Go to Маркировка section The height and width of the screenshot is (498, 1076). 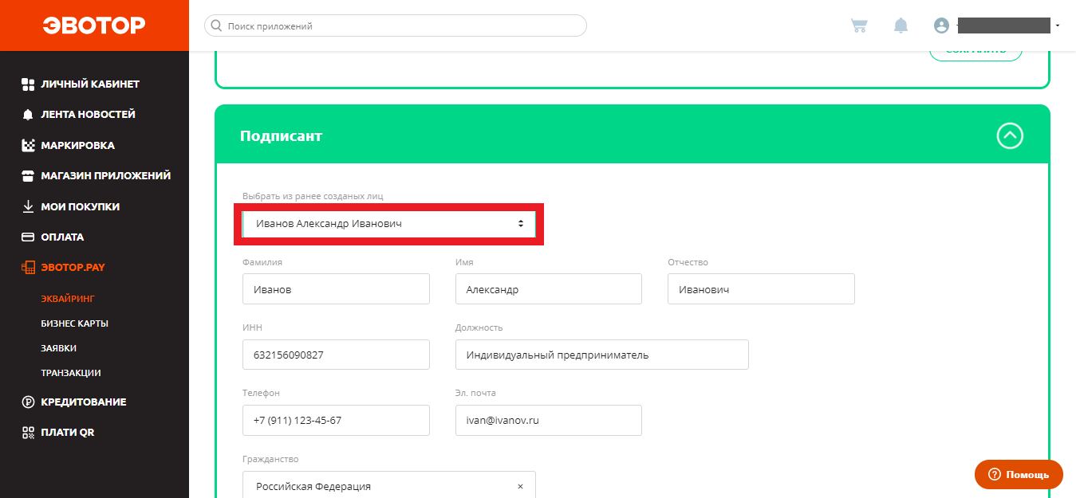77,145
